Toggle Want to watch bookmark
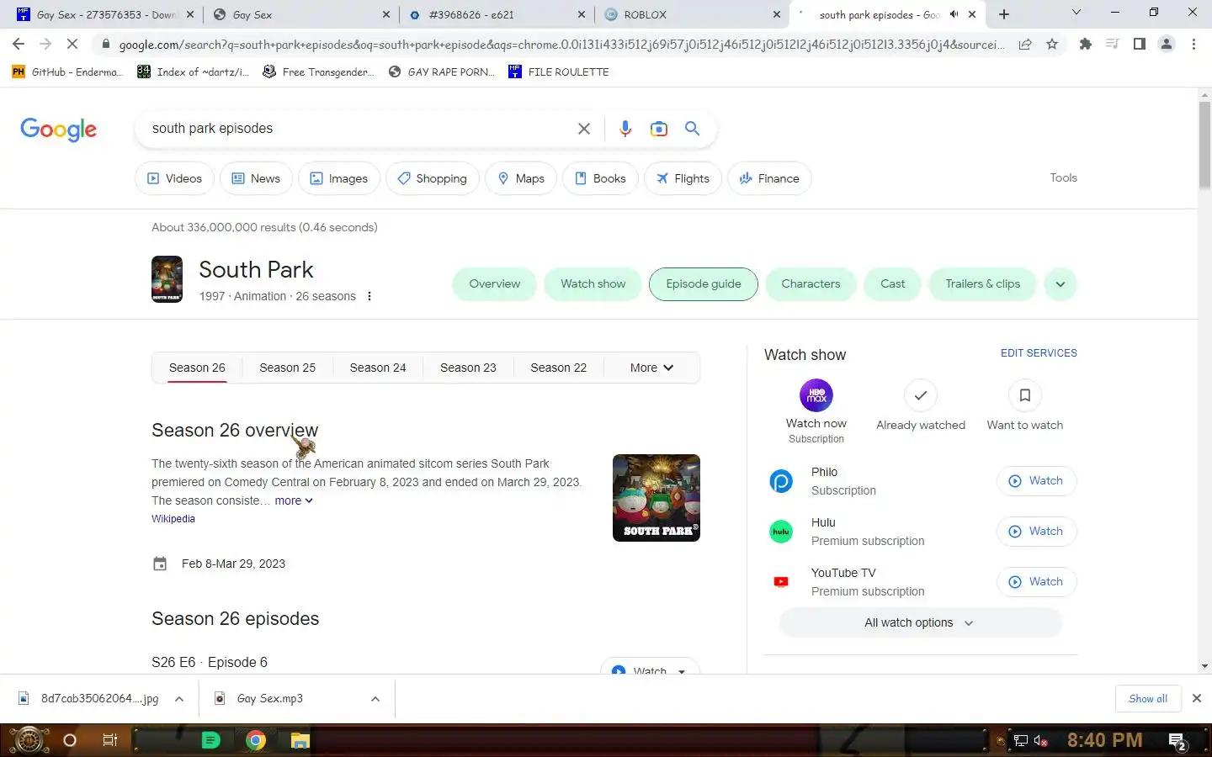The height and width of the screenshot is (757, 1212). point(1024,406)
